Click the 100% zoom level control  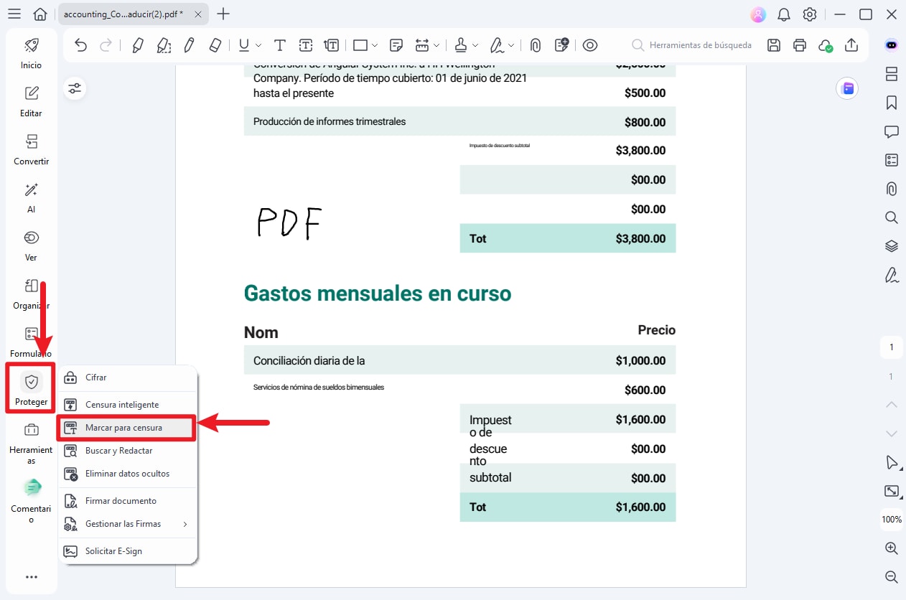point(891,519)
